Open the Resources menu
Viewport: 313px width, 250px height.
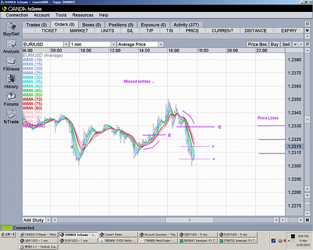point(83,15)
